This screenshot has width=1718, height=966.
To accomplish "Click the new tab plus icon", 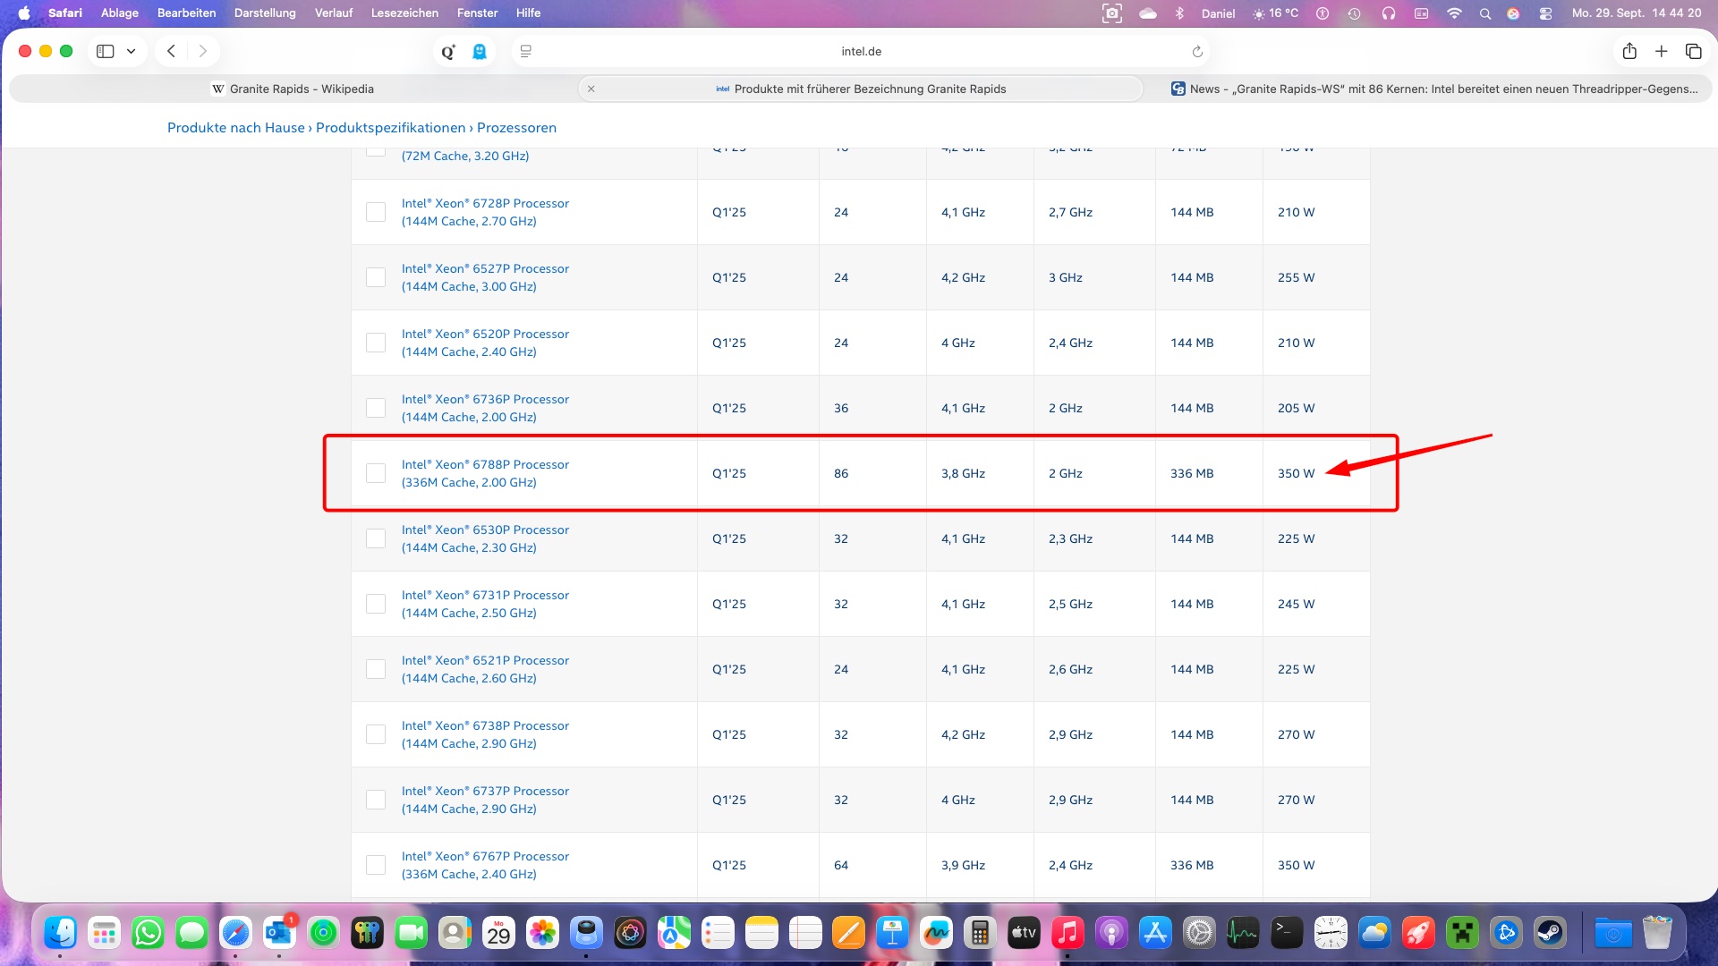I will coord(1662,51).
